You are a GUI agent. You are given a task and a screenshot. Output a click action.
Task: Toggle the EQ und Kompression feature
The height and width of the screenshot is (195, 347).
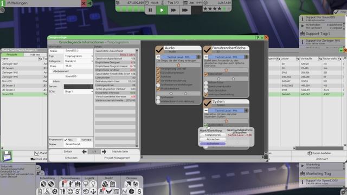(x=158, y=73)
